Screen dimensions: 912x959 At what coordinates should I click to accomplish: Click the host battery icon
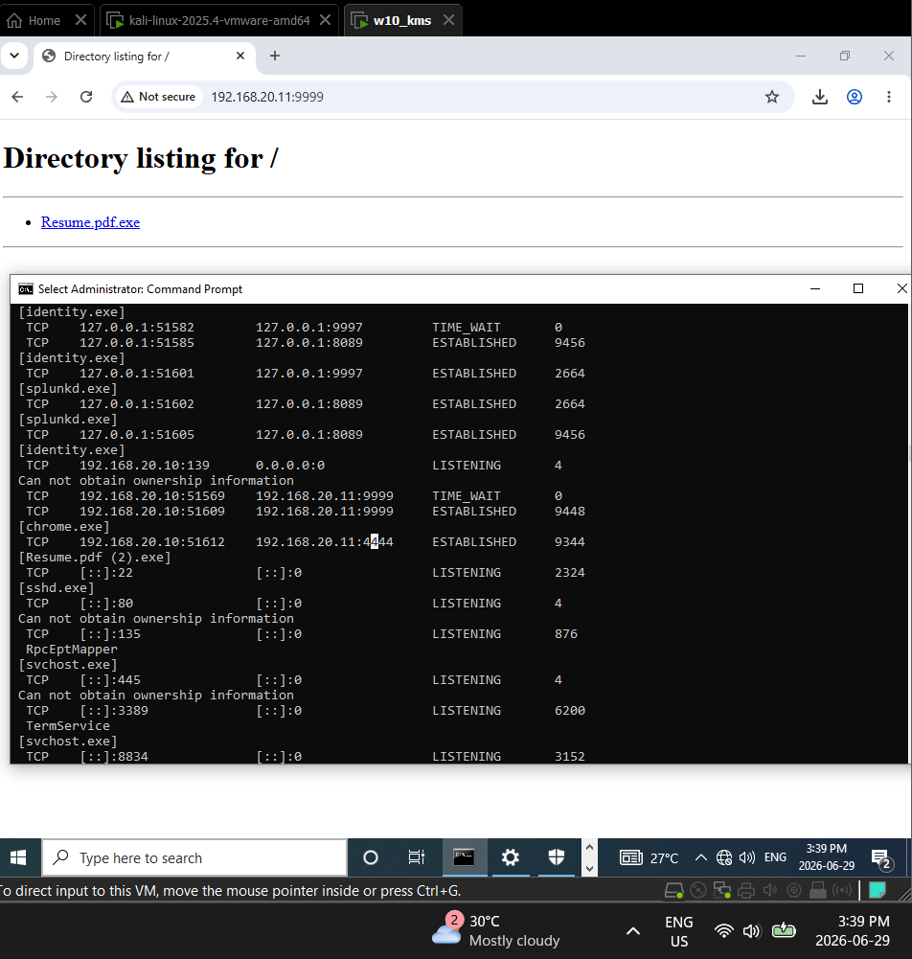click(784, 931)
